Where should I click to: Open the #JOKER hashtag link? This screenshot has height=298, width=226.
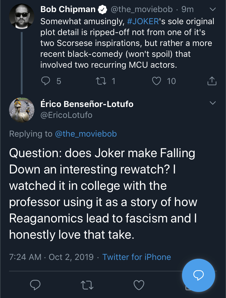click(143, 21)
